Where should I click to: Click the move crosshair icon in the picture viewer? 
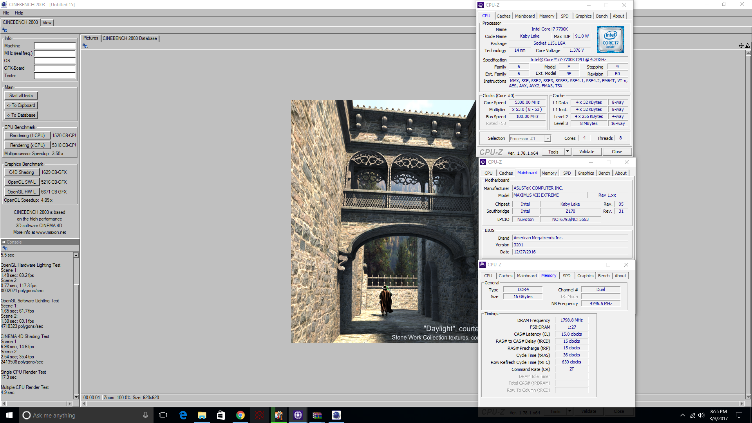(x=741, y=46)
